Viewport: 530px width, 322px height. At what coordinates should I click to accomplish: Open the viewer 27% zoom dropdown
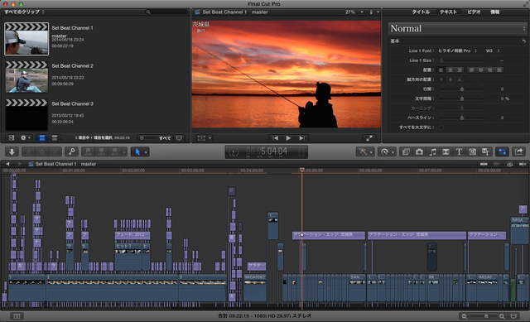[x=354, y=12]
